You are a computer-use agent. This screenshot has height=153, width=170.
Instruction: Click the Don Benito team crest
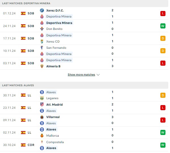point(42,29)
